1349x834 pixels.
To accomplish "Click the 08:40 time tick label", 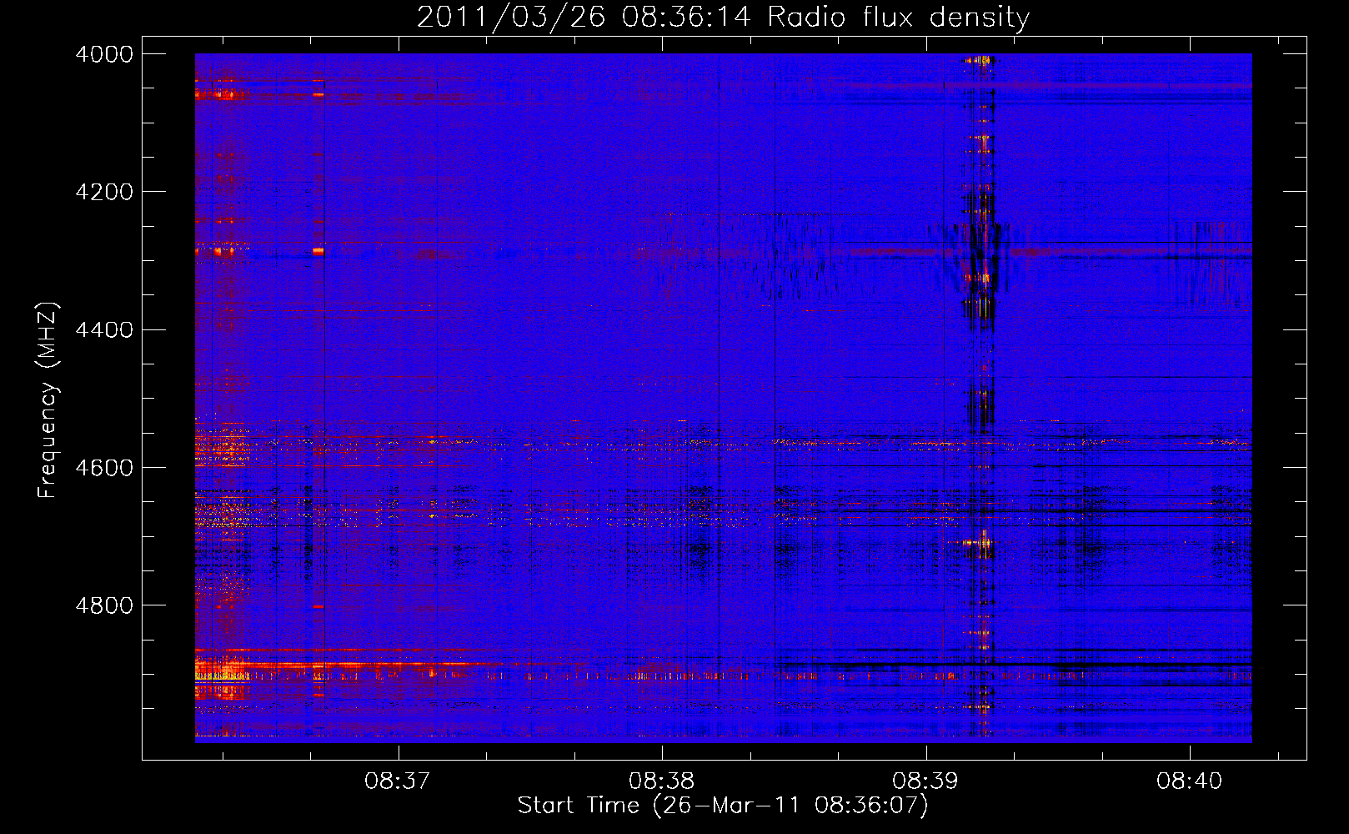I will tap(1189, 781).
